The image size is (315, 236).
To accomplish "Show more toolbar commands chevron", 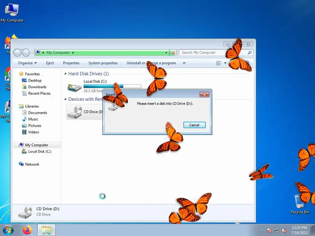I will (184, 63).
